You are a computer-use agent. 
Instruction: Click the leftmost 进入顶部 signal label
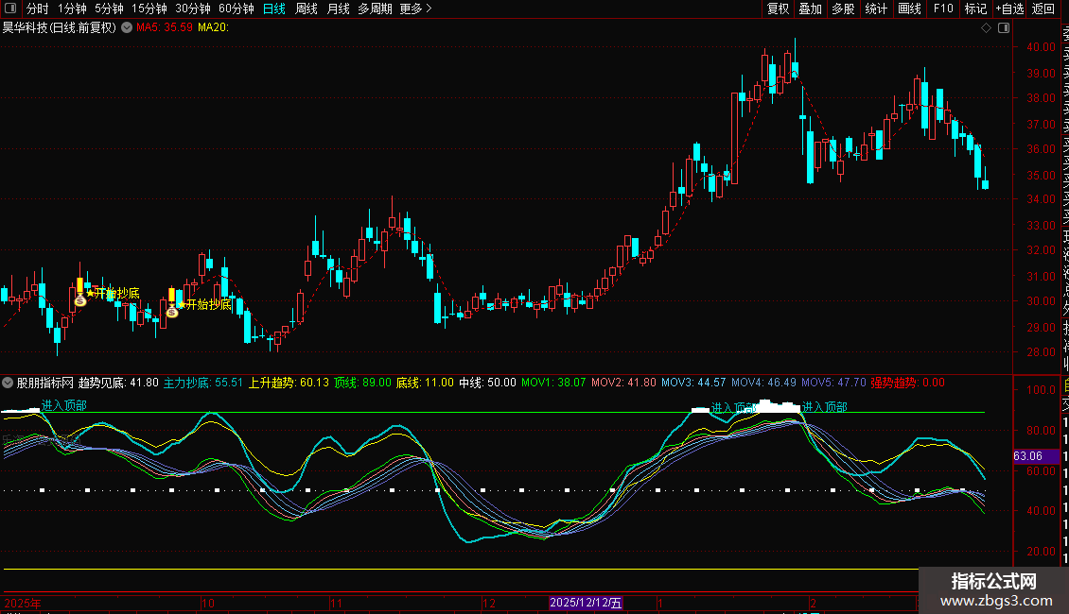[x=64, y=405]
